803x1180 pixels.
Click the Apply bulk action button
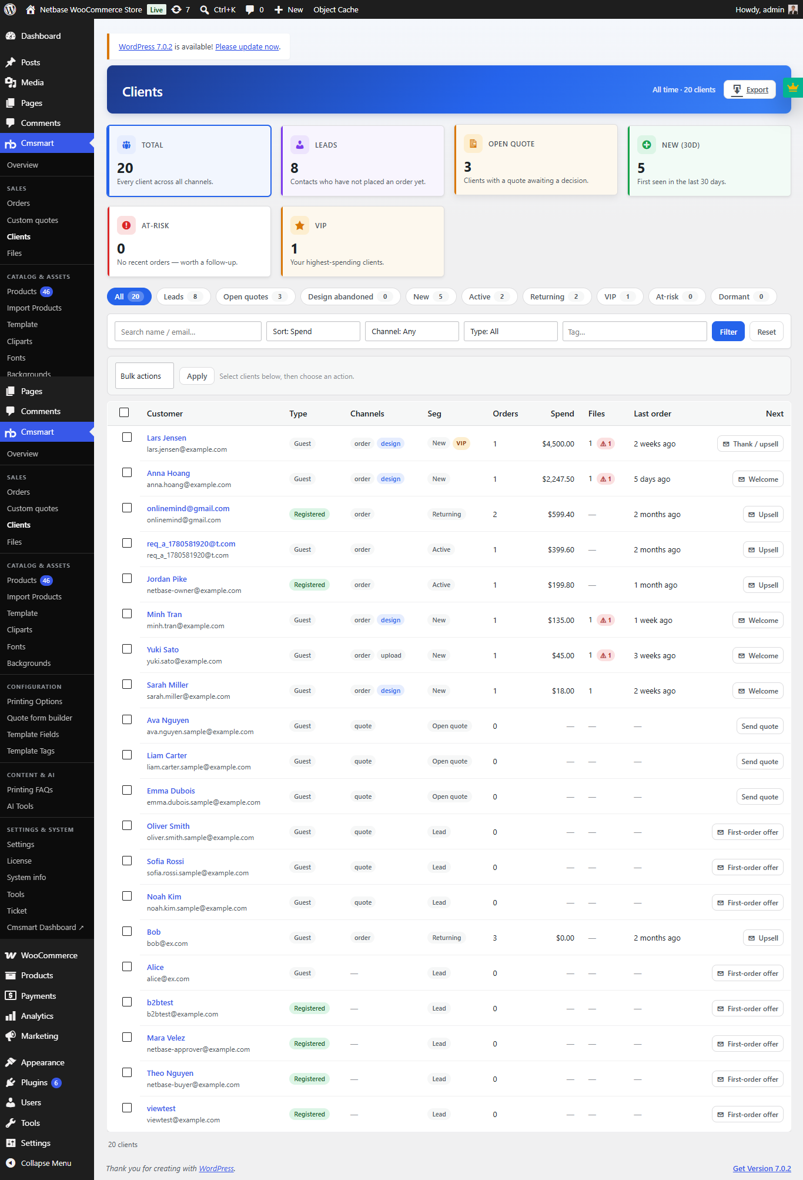tap(197, 376)
